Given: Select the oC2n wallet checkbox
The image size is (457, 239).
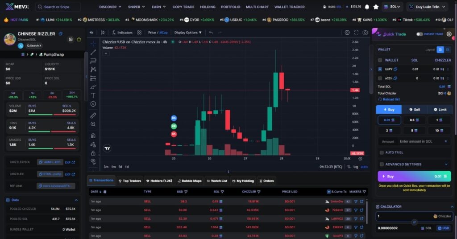Looking at the screenshot, I should 380,78.
